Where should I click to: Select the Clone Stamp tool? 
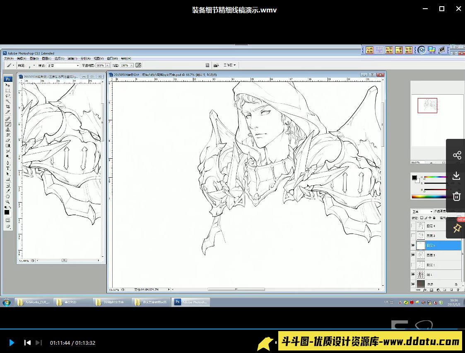tap(8, 129)
